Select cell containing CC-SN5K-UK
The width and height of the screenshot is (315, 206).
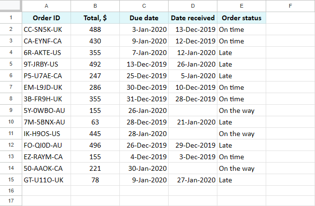pos(46,29)
